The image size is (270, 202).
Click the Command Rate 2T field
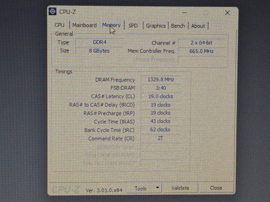tap(160, 138)
